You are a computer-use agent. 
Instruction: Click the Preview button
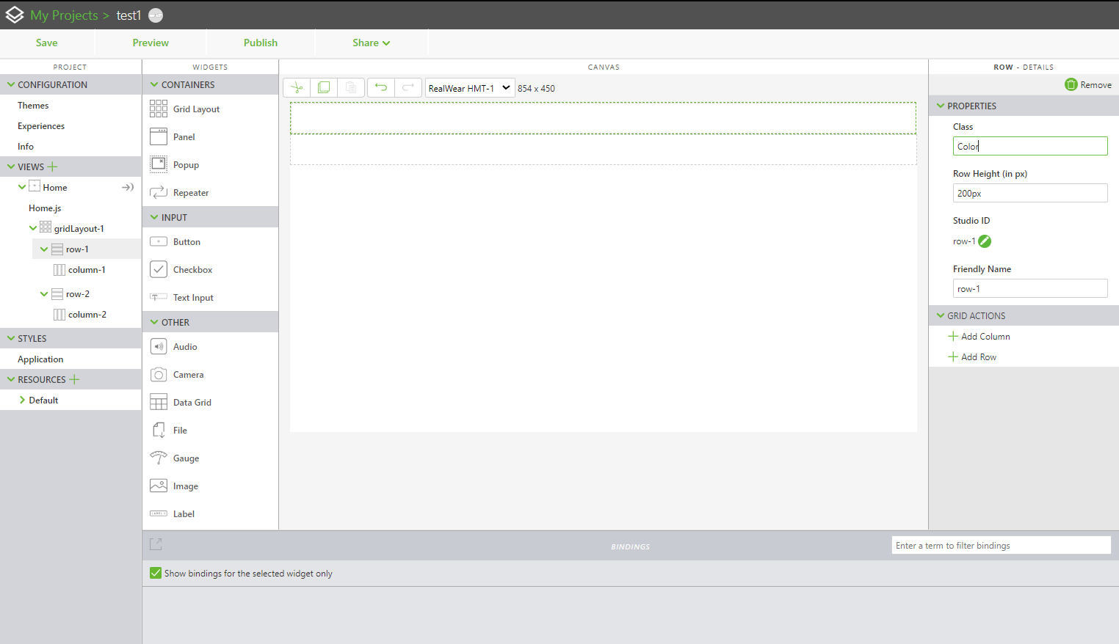coord(151,42)
